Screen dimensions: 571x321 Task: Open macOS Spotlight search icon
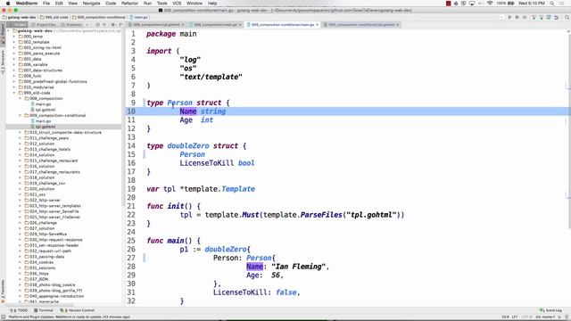[552, 4]
